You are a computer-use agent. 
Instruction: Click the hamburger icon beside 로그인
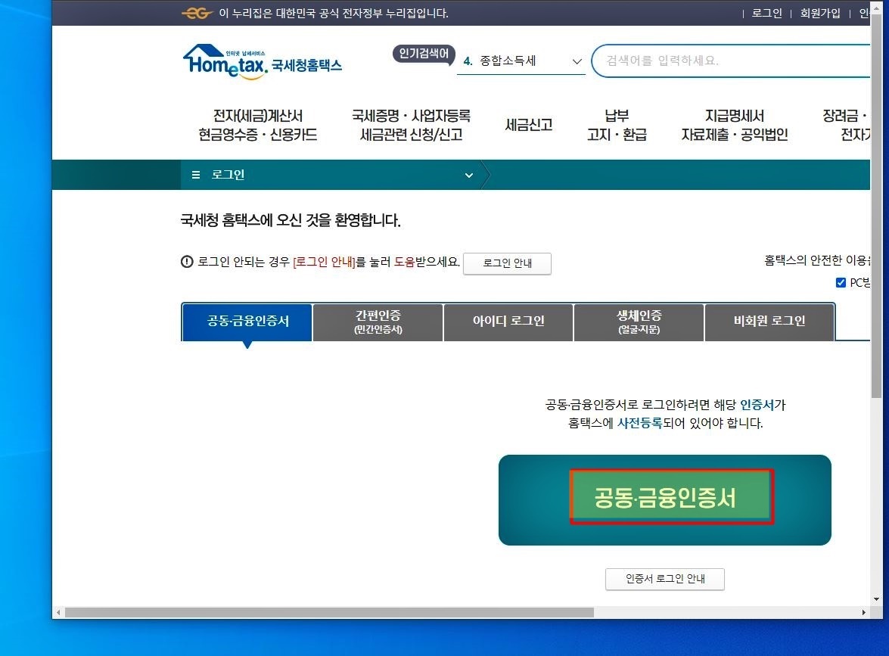[x=196, y=175]
